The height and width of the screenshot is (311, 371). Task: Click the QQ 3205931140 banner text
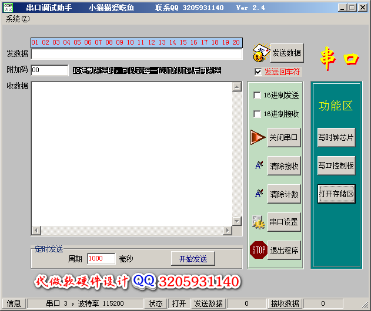186,281
